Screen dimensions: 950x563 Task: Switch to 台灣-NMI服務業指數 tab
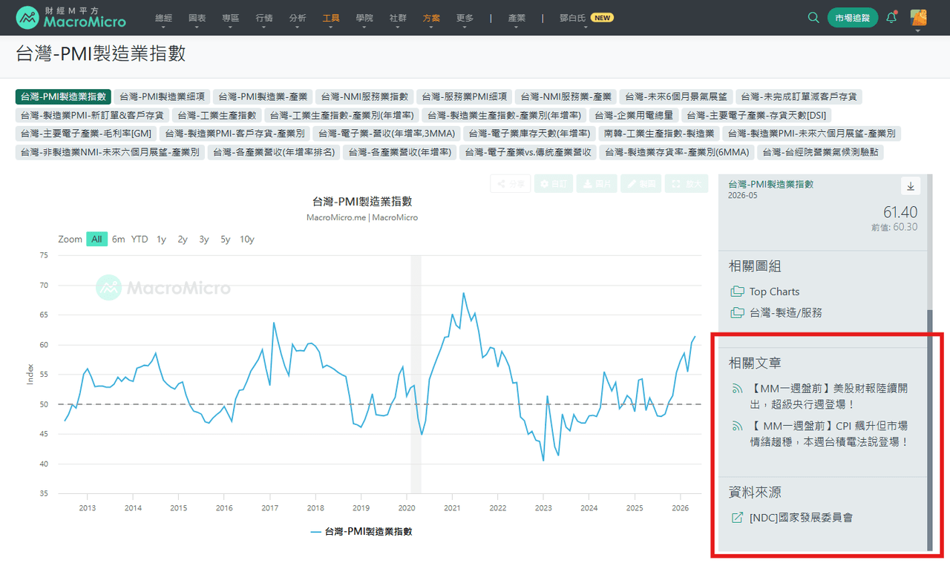(x=364, y=96)
